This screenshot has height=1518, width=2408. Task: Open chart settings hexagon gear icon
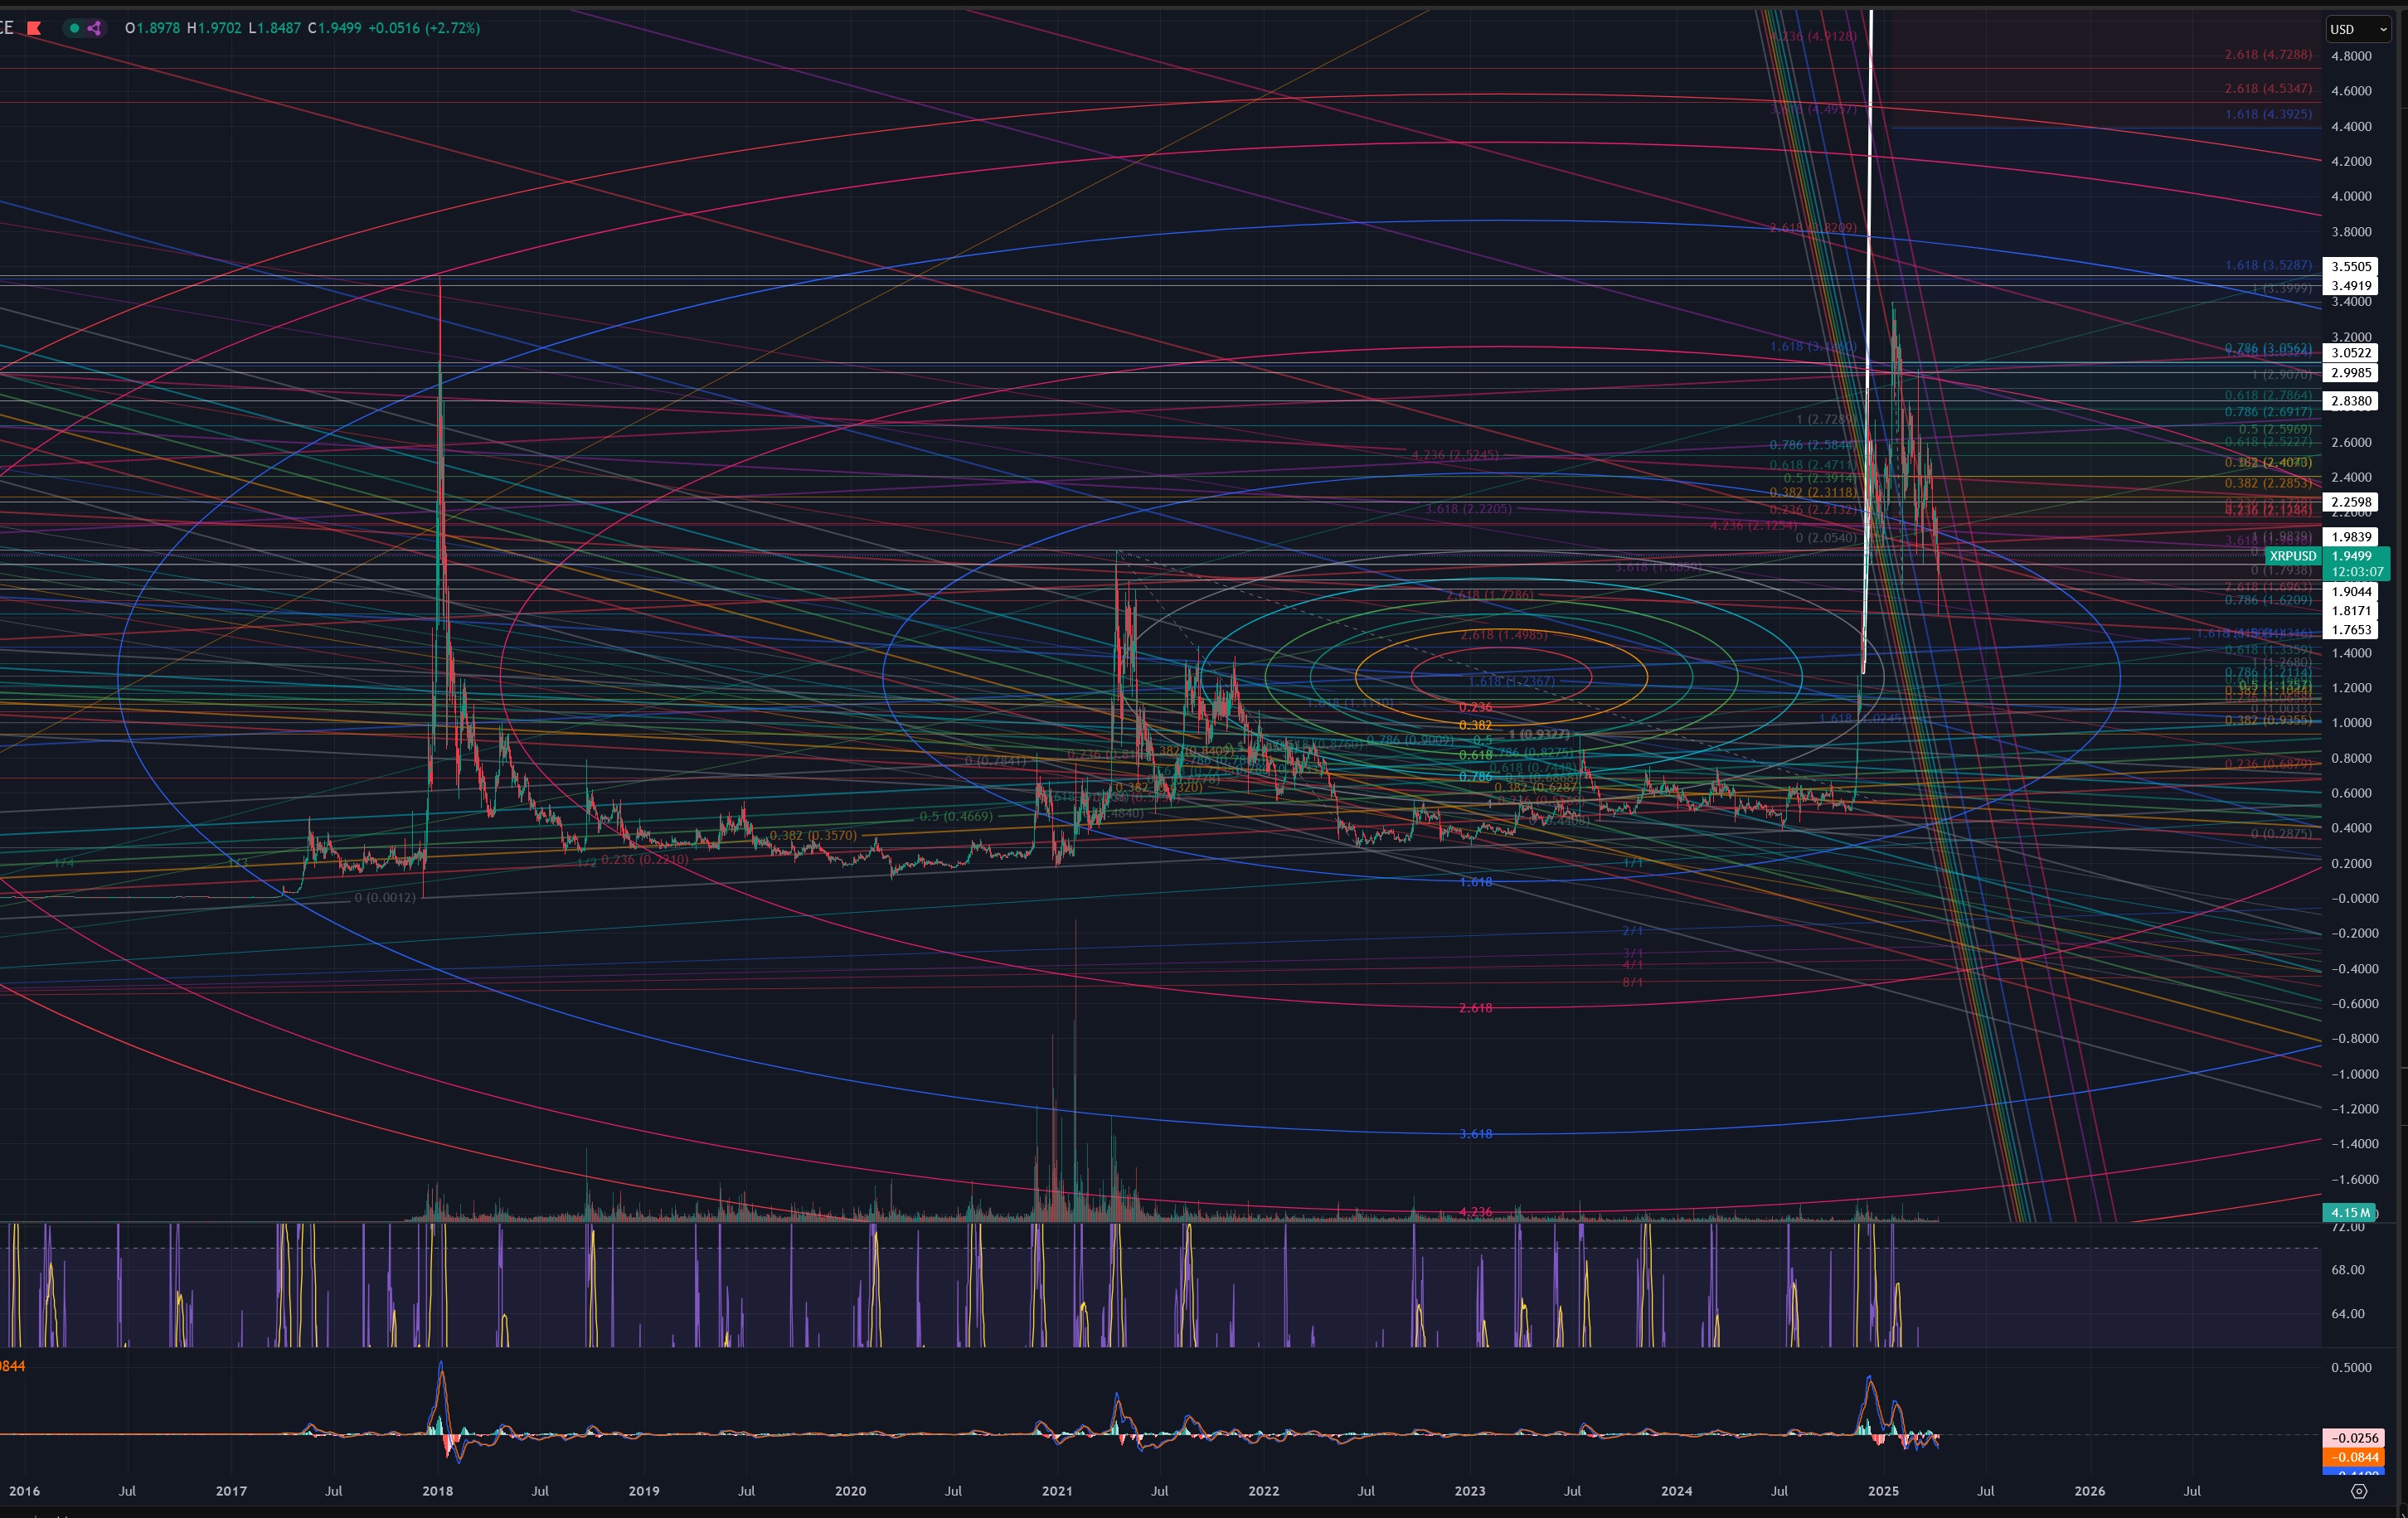click(2359, 1491)
